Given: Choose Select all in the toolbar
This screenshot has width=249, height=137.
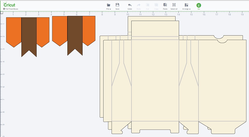Looking at the screenshot, I should tap(174, 7).
